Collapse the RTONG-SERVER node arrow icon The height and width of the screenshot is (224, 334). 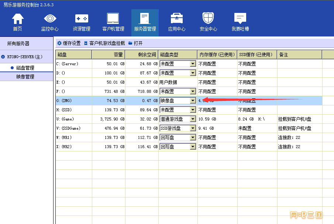[x=3, y=57]
